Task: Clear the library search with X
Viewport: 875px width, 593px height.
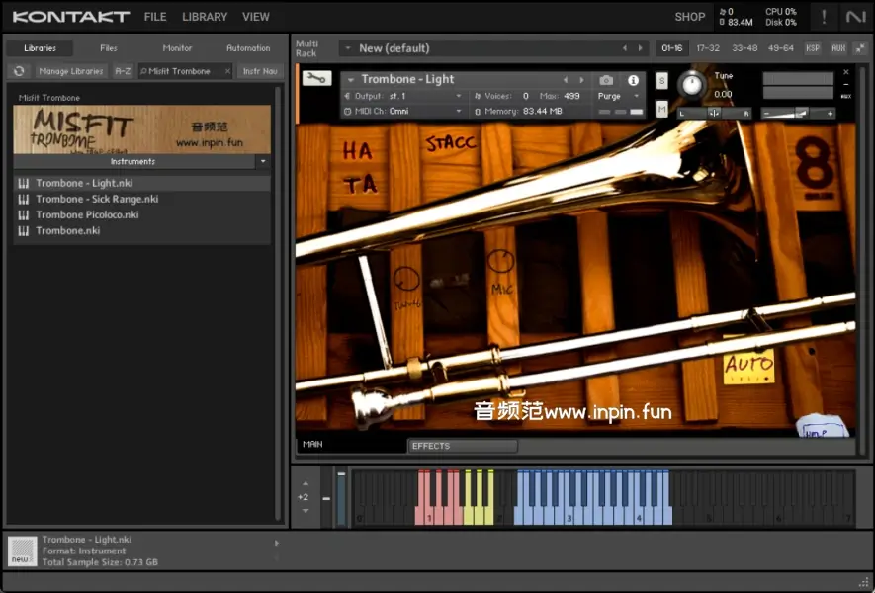Action: point(227,71)
